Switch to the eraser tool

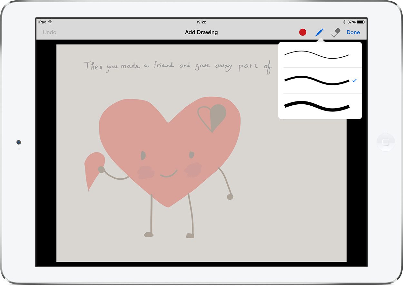tap(335, 32)
